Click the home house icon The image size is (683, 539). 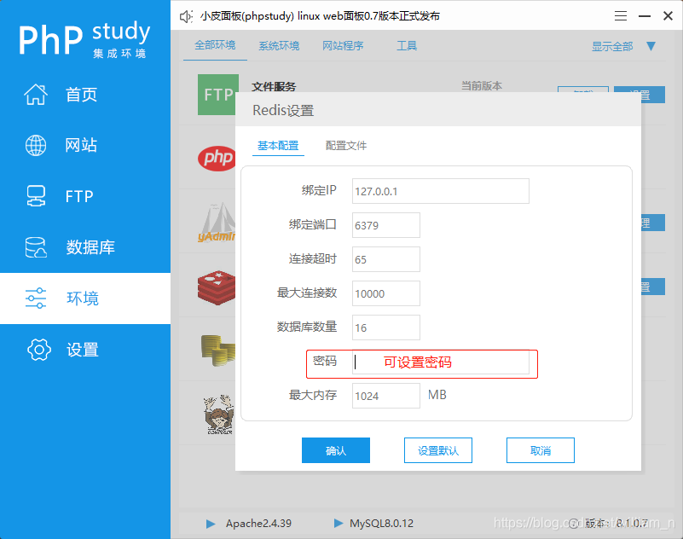click(36, 95)
